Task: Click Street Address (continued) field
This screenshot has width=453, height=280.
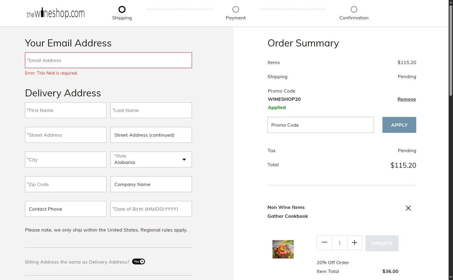Action: click(151, 135)
